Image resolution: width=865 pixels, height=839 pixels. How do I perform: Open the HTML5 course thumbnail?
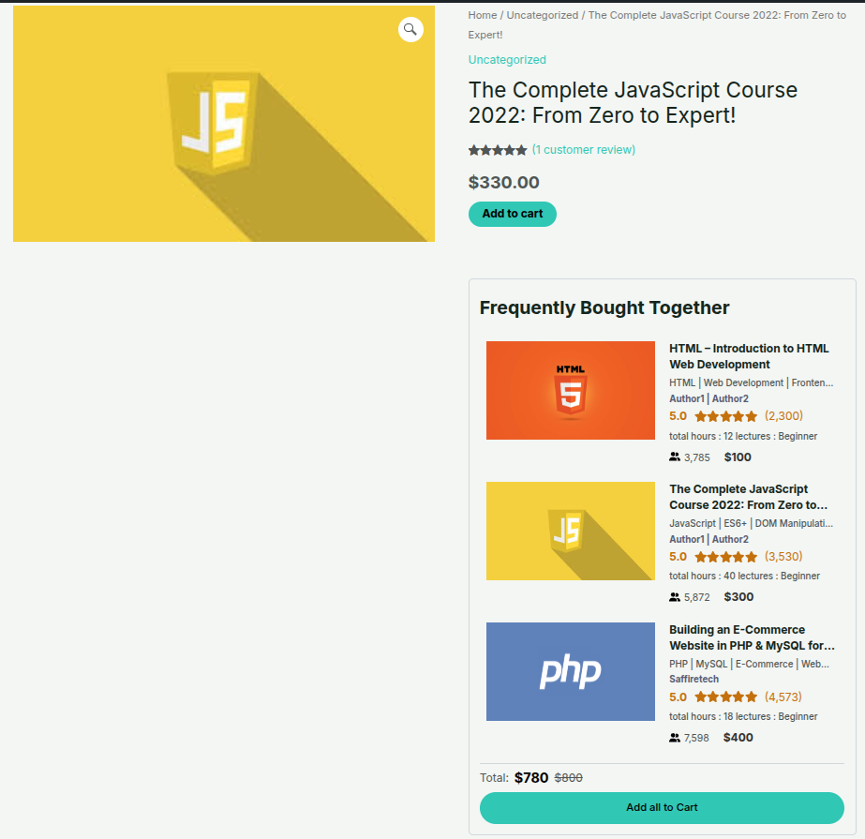click(x=570, y=390)
